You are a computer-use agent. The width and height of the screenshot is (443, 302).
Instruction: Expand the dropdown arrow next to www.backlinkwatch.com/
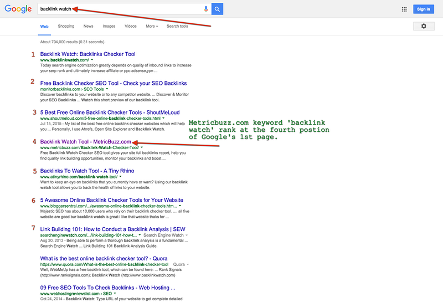click(92, 60)
